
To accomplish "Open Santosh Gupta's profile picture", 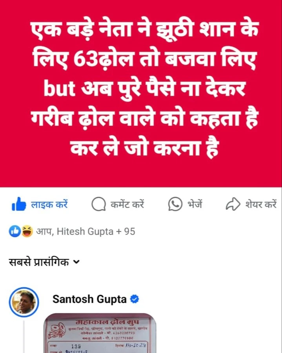I will point(24,302).
